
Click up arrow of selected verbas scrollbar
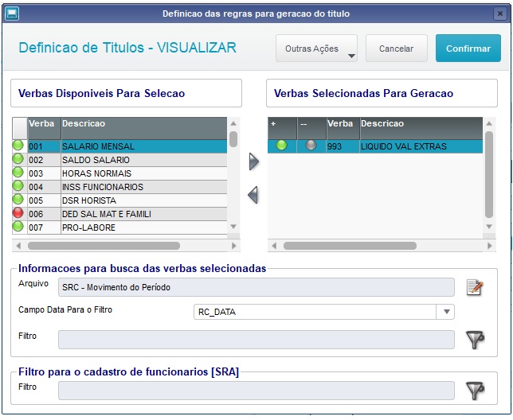coord(489,123)
